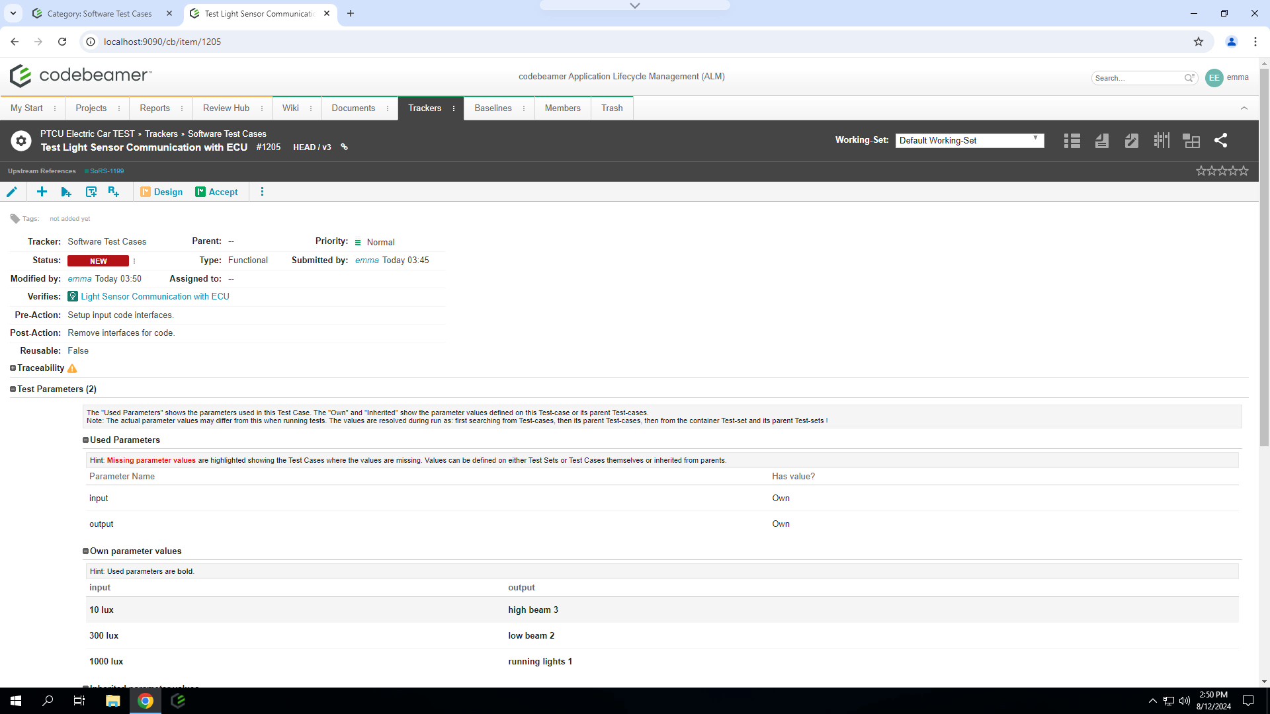Expand the Traceability section

(13, 368)
